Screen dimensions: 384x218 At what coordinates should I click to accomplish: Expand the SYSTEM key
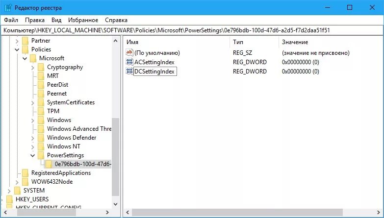point(9,191)
